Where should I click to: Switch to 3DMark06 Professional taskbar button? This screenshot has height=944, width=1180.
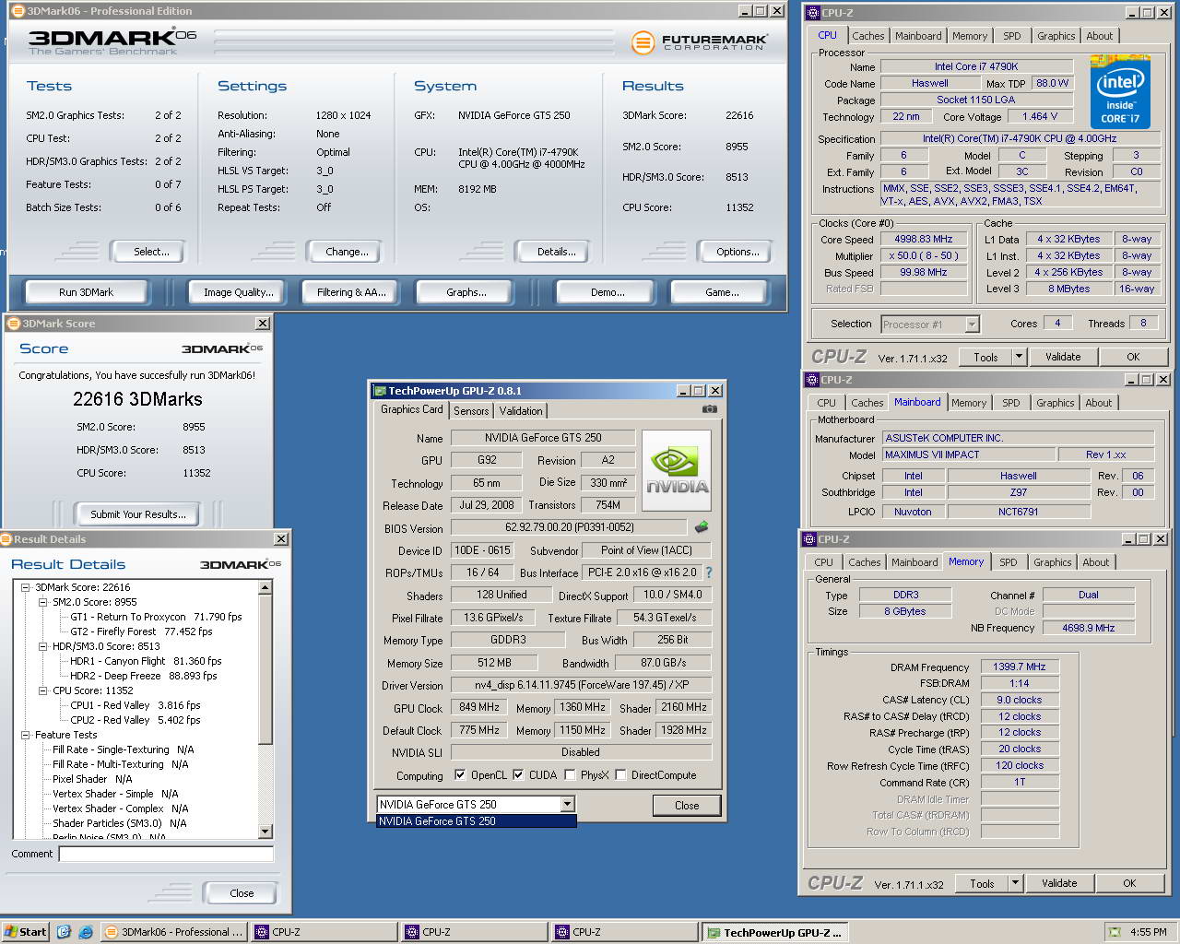coord(173,932)
